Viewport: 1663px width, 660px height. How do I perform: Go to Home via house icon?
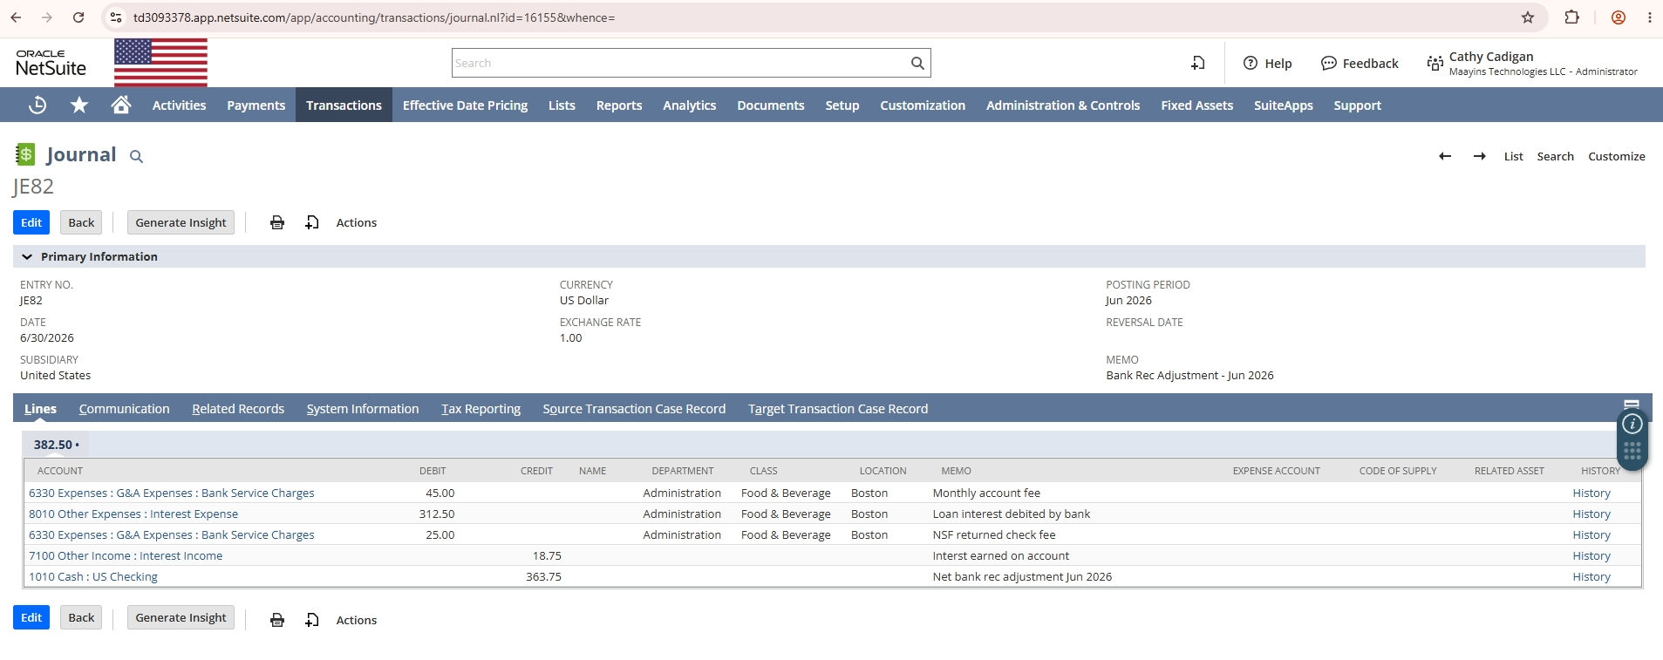(x=121, y=105)
